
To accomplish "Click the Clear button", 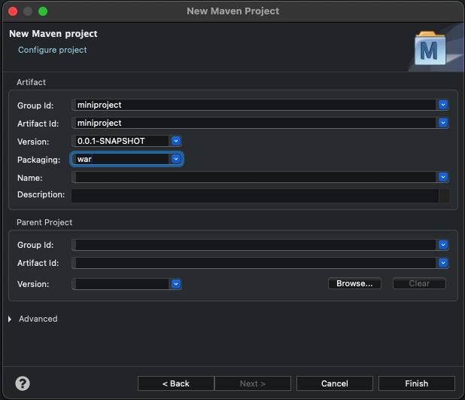I will (x=419, y=283).
